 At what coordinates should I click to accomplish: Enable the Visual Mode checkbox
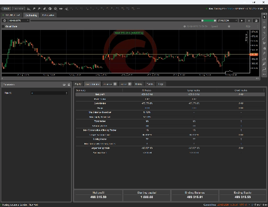point(3,26)
